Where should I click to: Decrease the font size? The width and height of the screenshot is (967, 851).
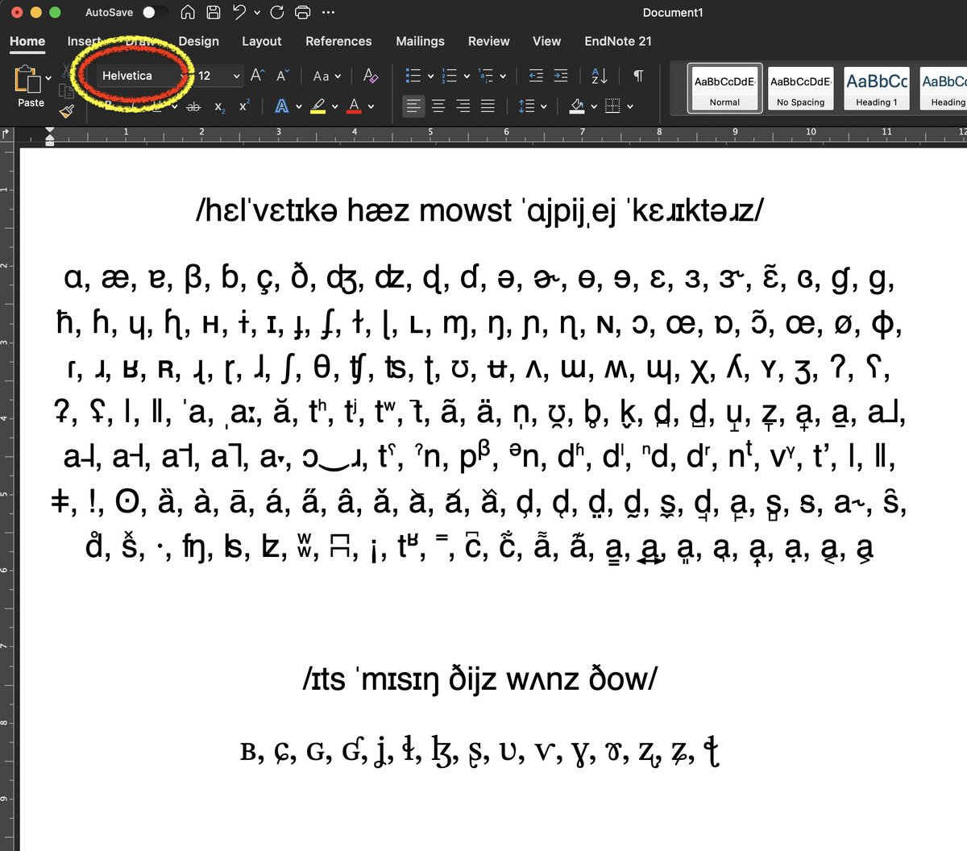click(282, 75)
